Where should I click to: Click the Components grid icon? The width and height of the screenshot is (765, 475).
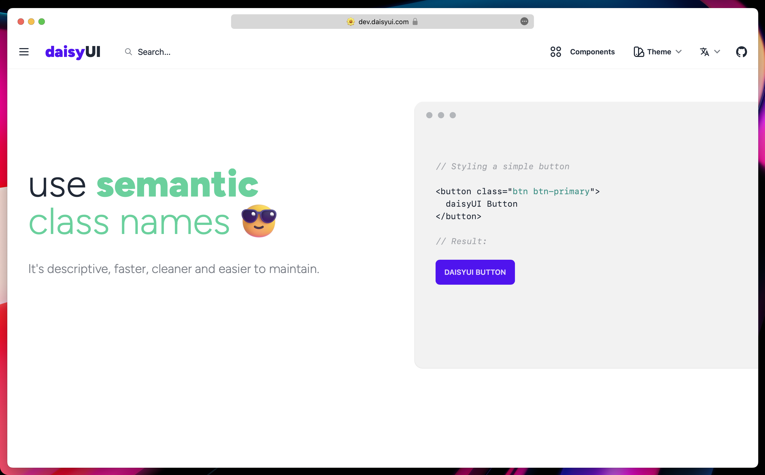tap(556, 52)
